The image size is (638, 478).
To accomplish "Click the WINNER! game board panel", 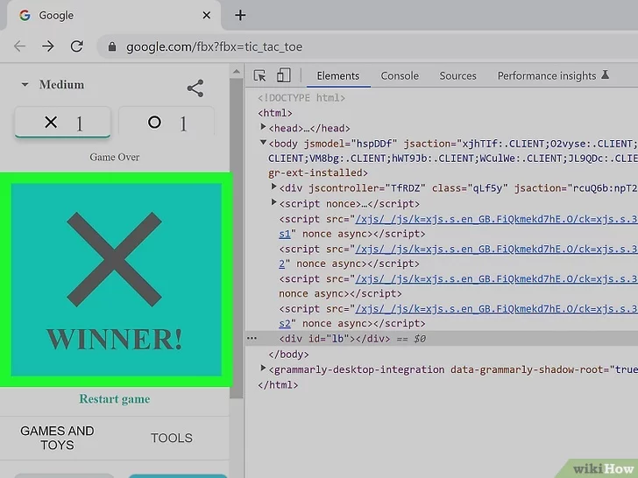I will pos(117,279).
